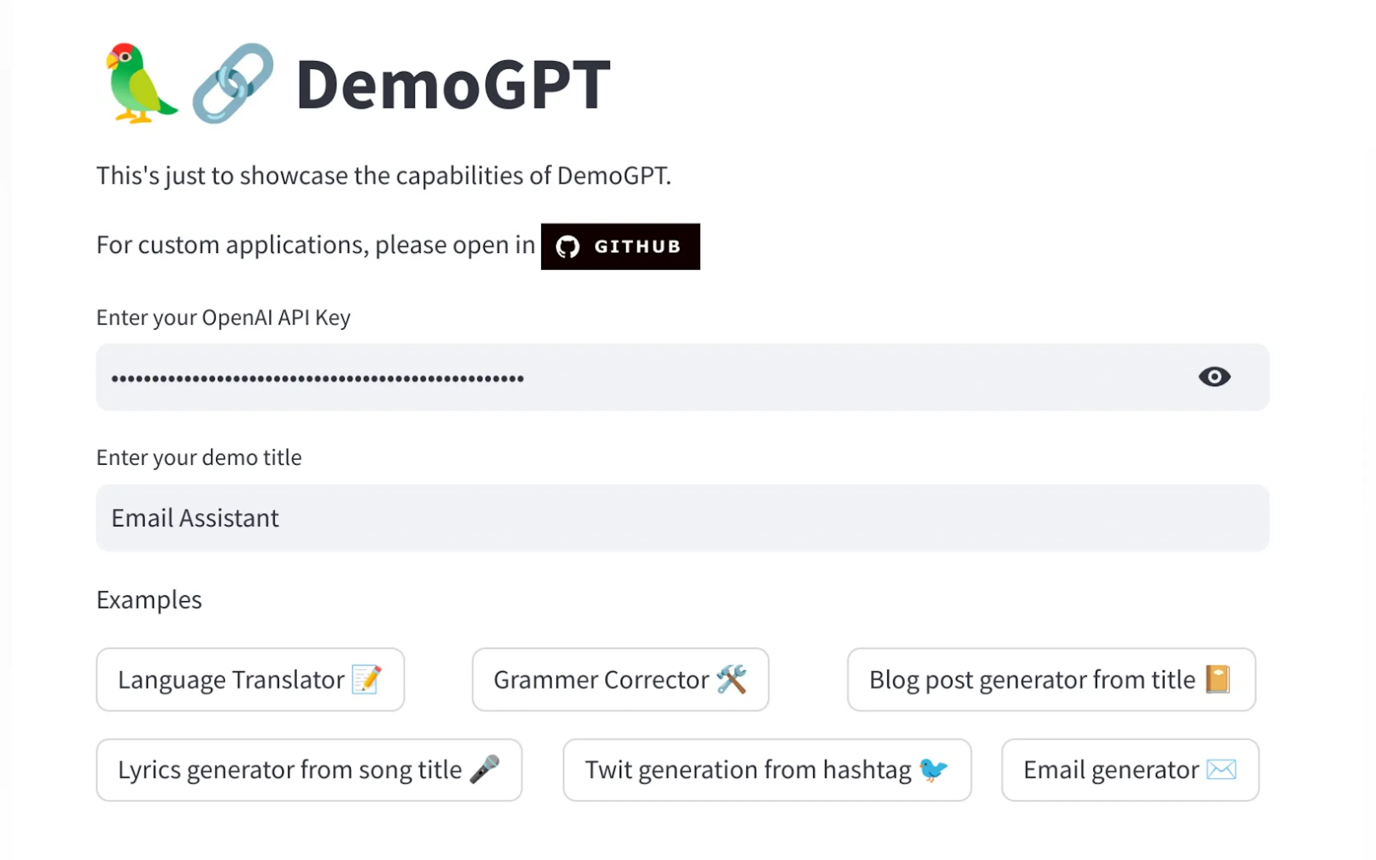Toggle visibility of the OpenAI API key
The width and height of the screenshot is (1376, 860).
(x=1215, y=377)
